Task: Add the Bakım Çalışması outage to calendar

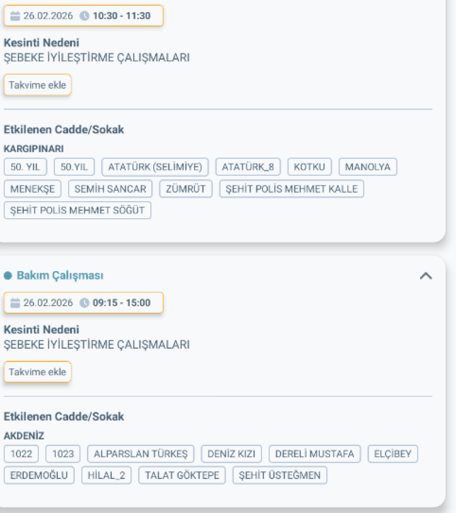Action: coord(37,371)
